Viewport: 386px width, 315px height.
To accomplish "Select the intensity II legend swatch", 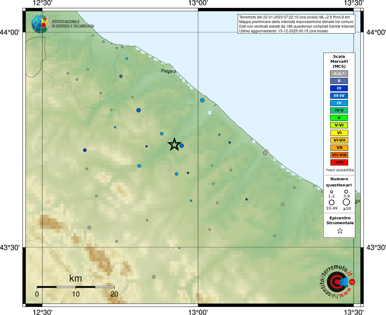I will [339, 81].
